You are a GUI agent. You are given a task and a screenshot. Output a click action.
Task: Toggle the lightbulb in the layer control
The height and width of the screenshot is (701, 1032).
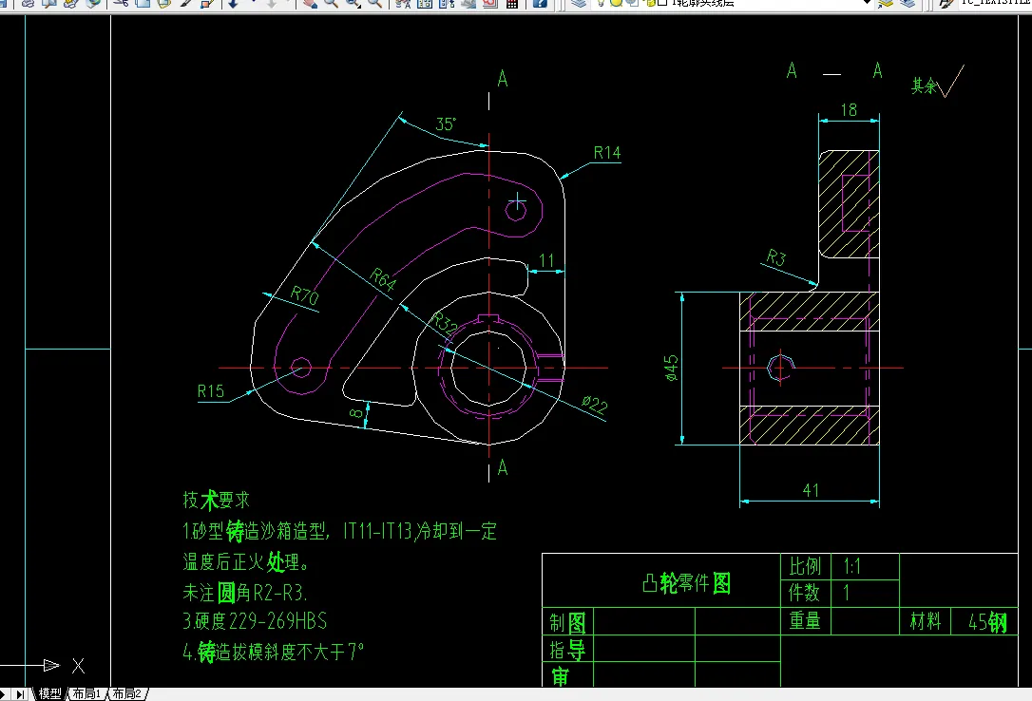point(602,5)
